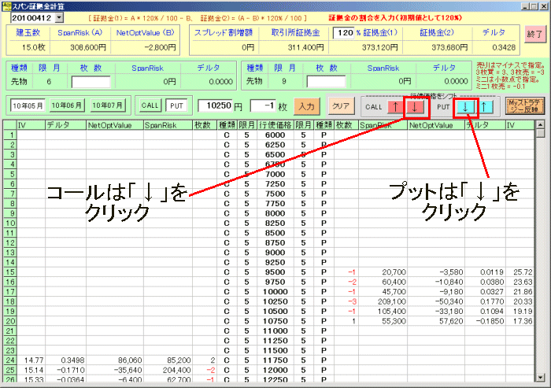This screenshot has width=551, height=388.
Task: Click the strike price field showing 10250
Action: tap(215, 105)
